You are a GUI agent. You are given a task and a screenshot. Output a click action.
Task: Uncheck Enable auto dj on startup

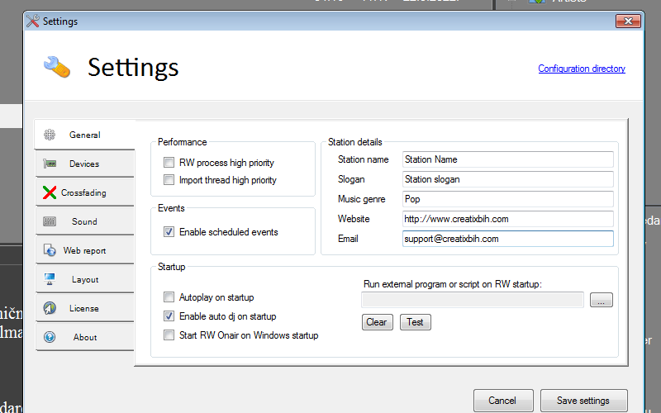point(169,316)
